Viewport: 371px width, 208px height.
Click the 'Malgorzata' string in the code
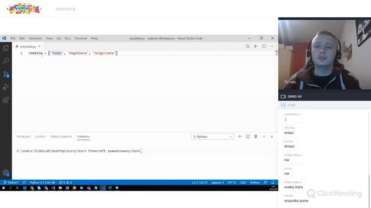pos(104,53)
